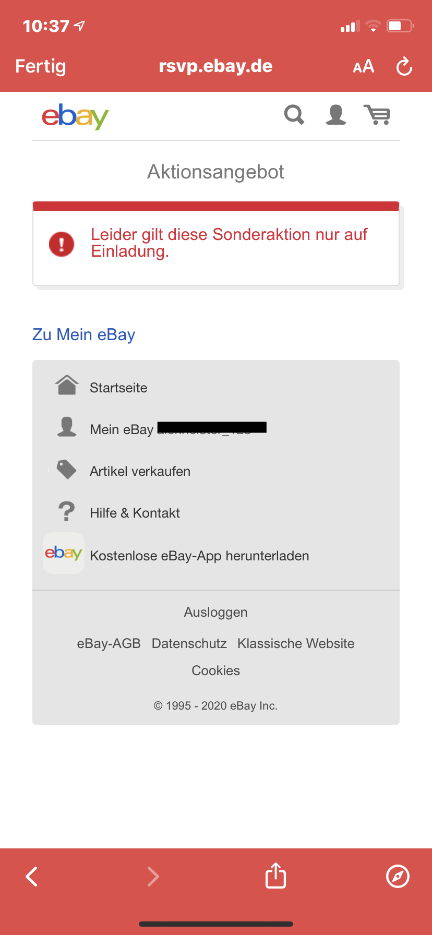Open the Datenschutz footer link
This screenshot has width=432, height=935.
189,643
